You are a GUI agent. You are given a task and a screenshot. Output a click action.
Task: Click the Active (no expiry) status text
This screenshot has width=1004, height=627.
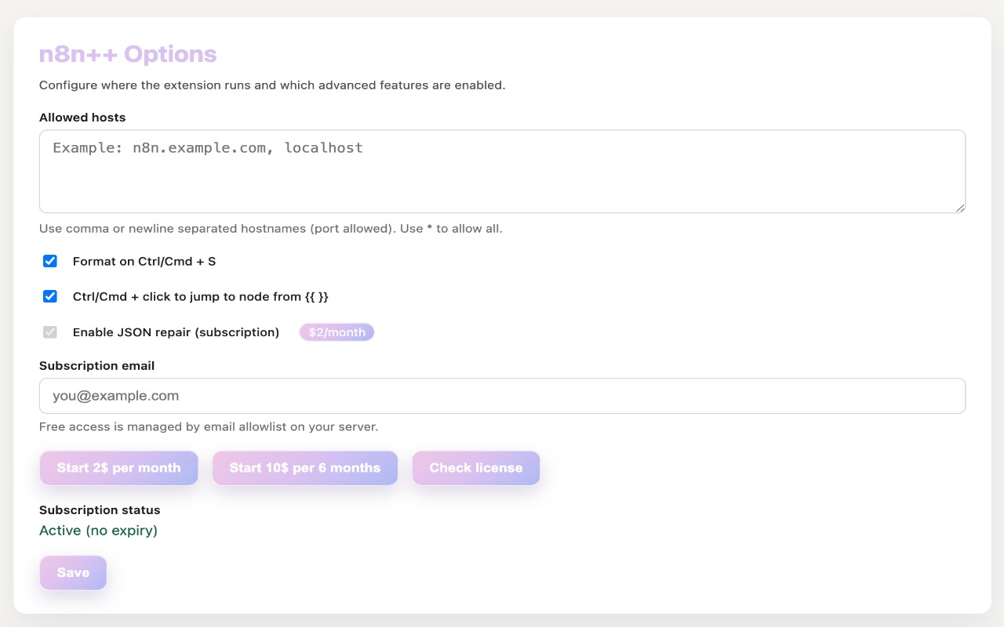[x=98, y=531]
